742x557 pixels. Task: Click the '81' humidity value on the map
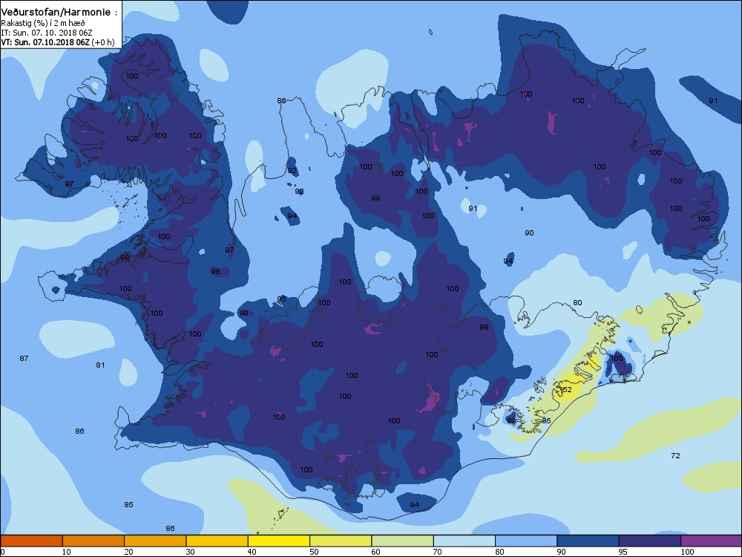tap(100, 365)
